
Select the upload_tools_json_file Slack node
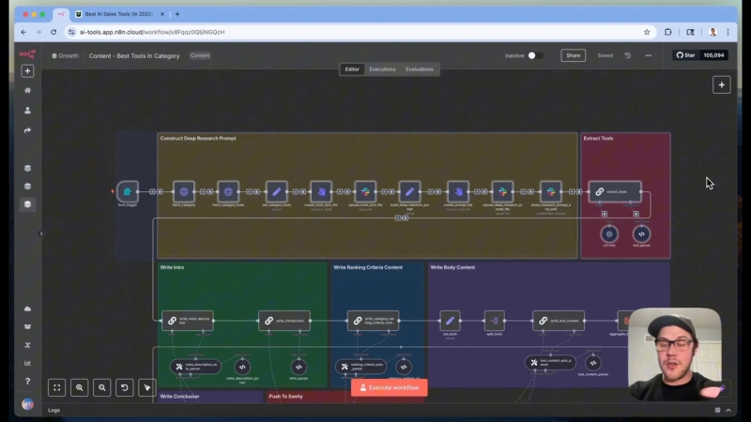(365, 191)
